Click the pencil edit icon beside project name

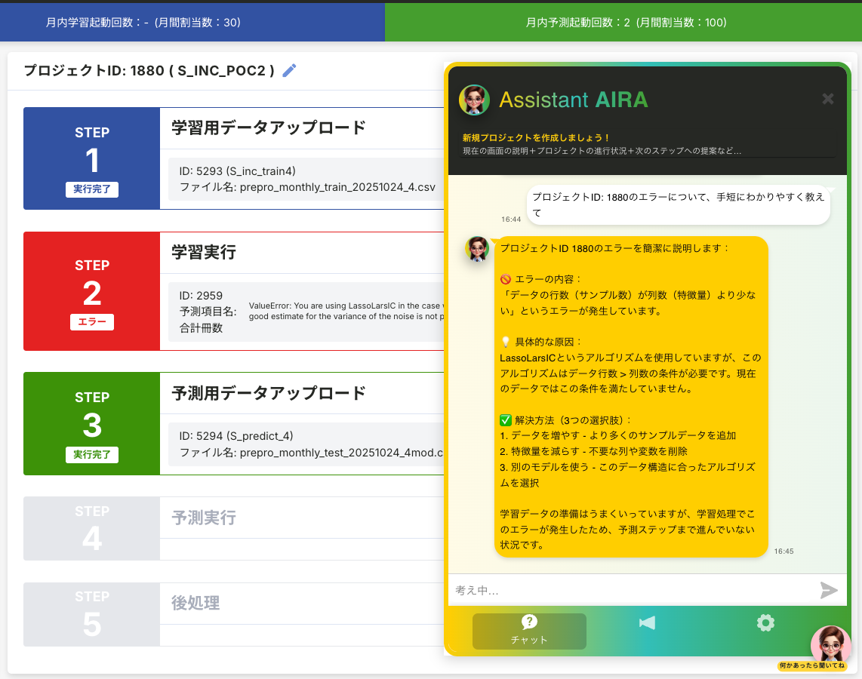click(289, 70)
